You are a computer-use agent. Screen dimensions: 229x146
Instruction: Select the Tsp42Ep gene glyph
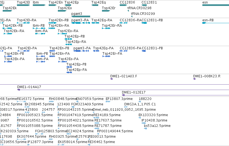(68, 5)
